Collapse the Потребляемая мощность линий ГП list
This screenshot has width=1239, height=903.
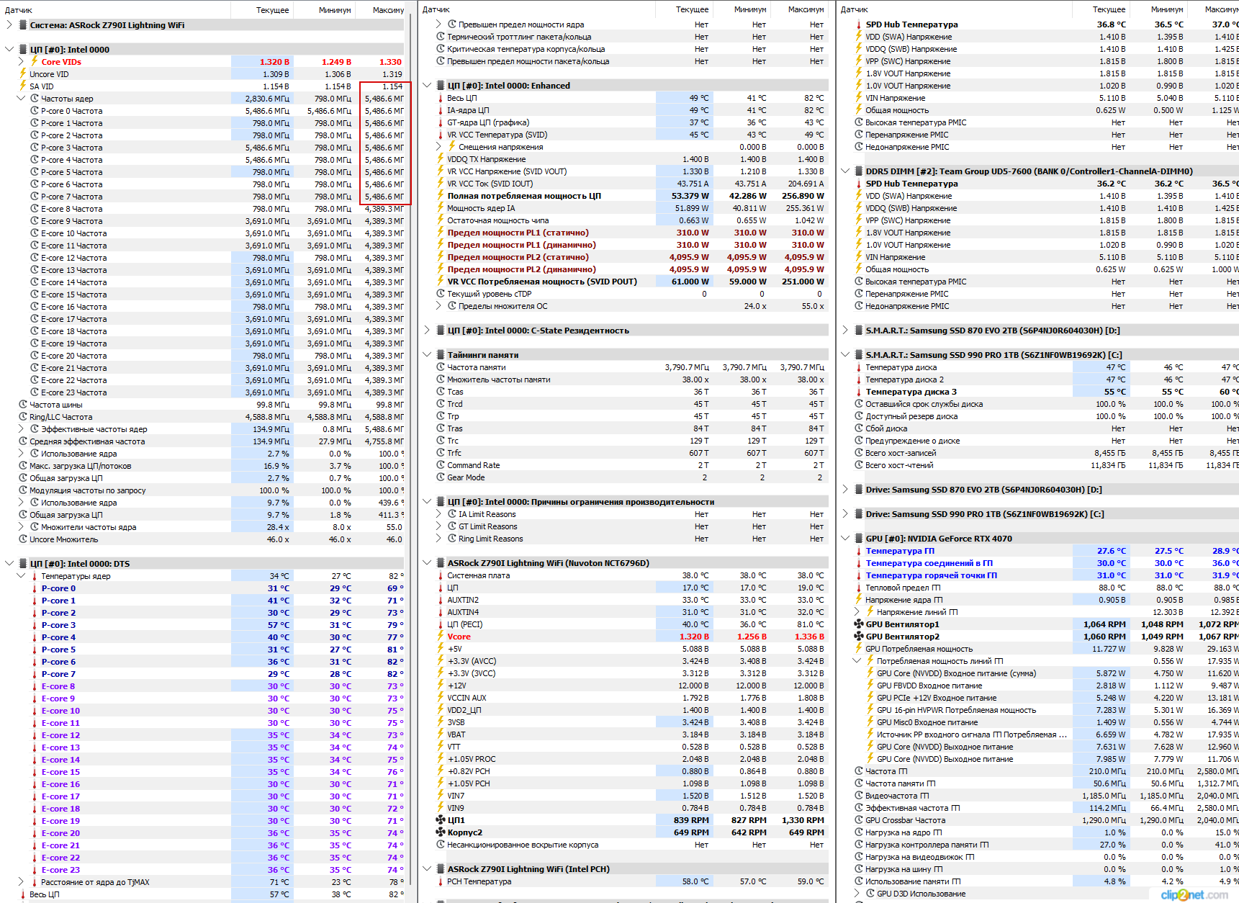pos(857,660)
